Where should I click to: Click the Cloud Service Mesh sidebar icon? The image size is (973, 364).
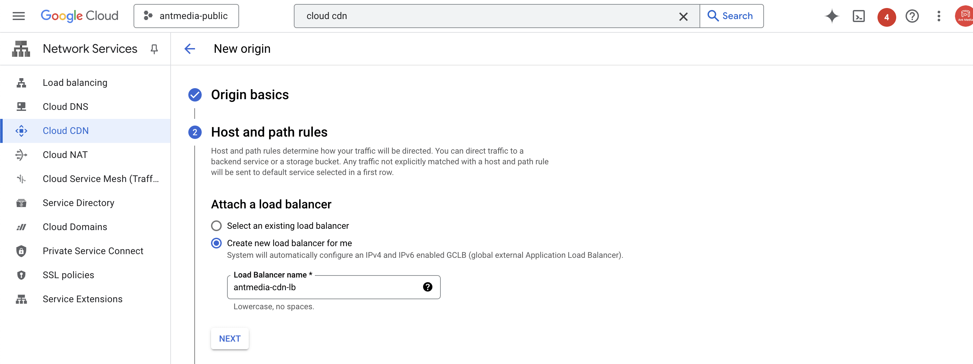[x=21, y=179]
